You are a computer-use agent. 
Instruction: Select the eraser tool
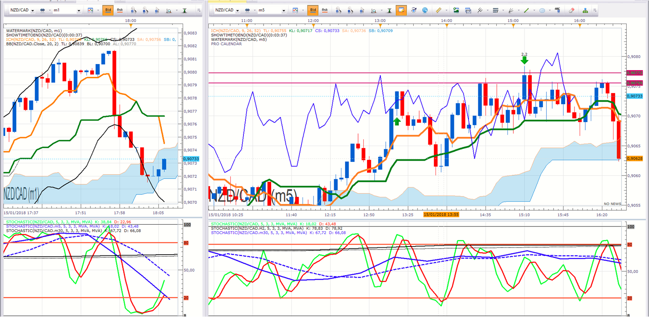[572, 10]
